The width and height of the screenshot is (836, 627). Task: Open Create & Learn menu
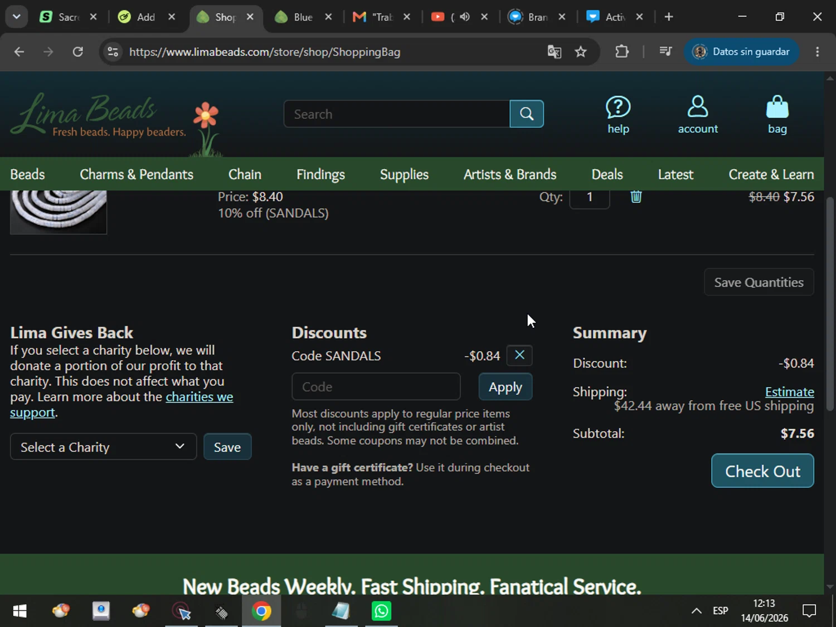[x=771, y=174]
